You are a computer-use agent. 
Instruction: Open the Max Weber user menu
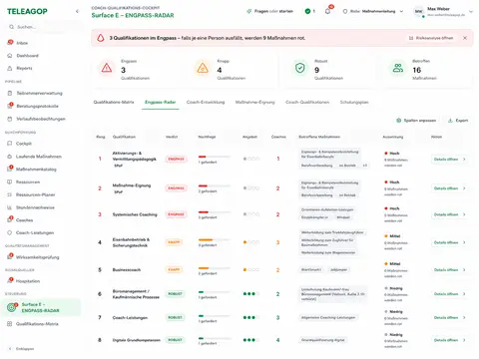click(x=442, y=12)
